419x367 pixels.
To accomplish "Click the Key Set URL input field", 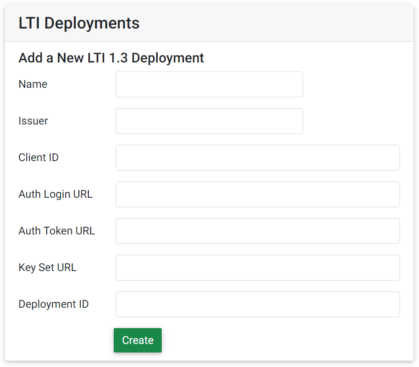I will point(257,267).
